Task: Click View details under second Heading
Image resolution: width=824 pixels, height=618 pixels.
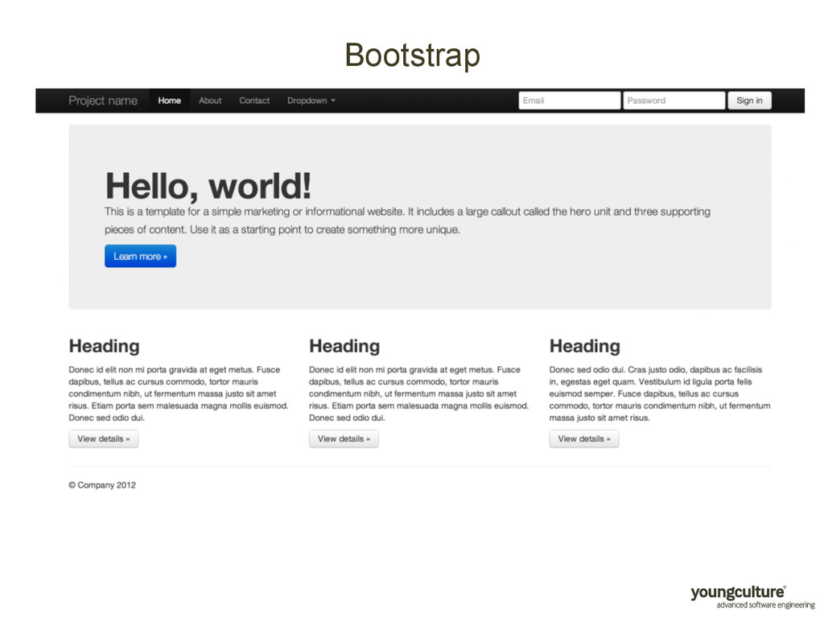Action: (344, 439)
